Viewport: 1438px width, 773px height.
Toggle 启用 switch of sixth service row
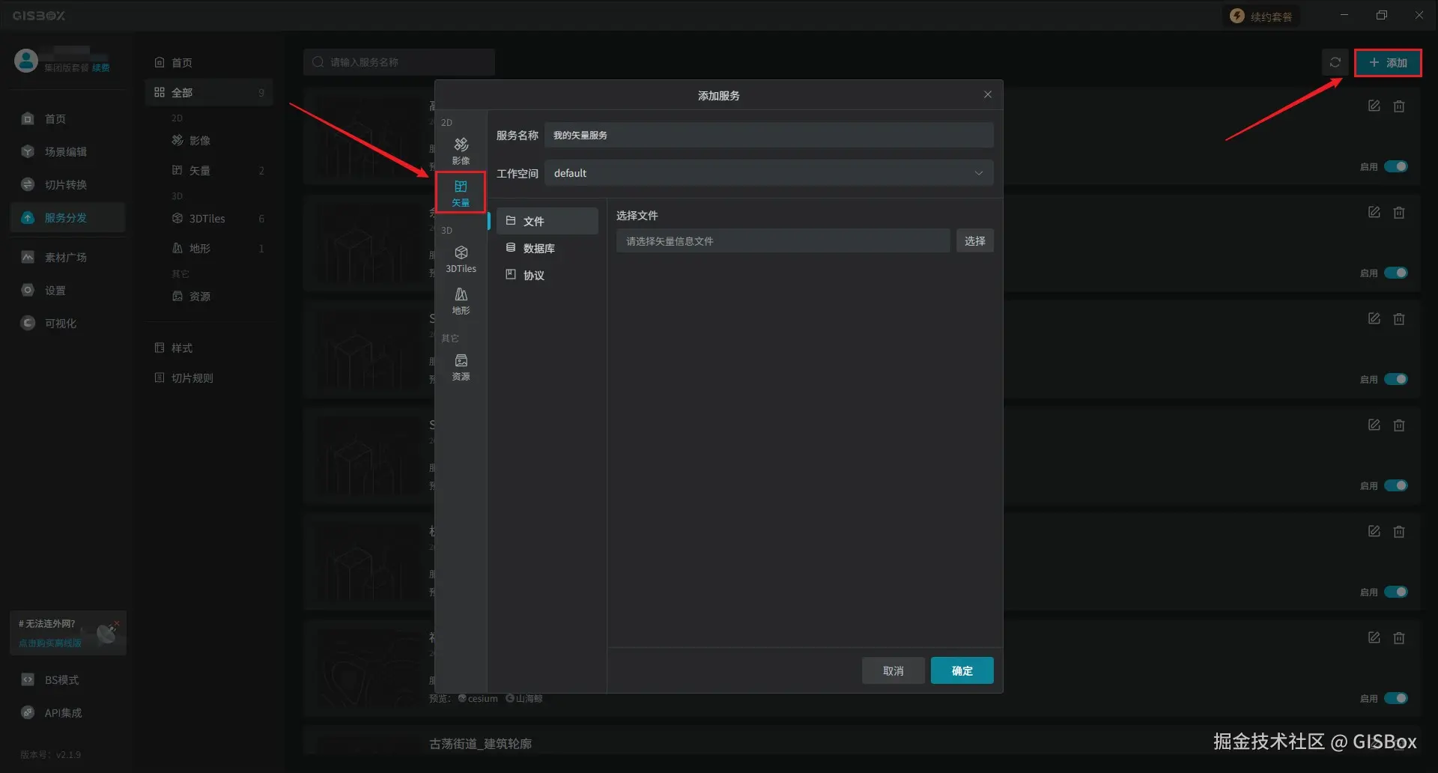pos(1395,698)
